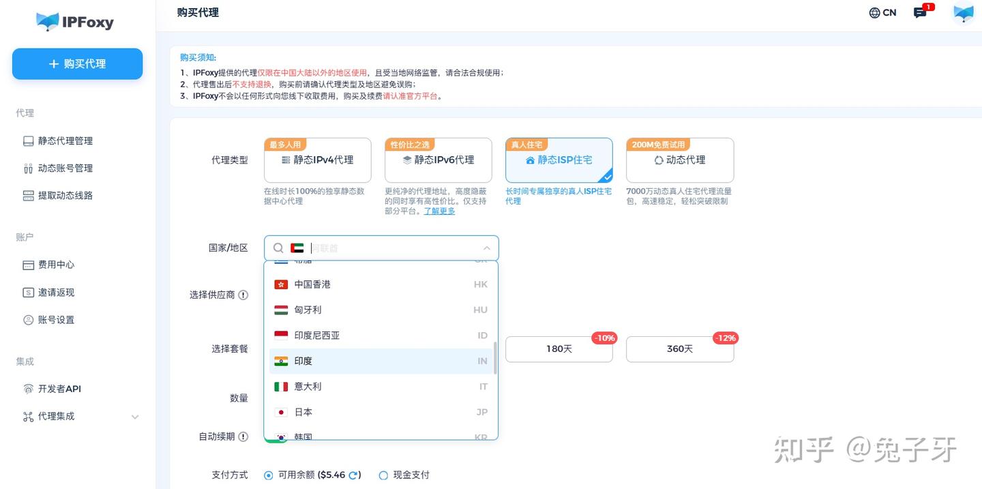Click the 动态账号管理 sidebar icon
Viewport: 982px width, 489px height.
pos(28,168)
